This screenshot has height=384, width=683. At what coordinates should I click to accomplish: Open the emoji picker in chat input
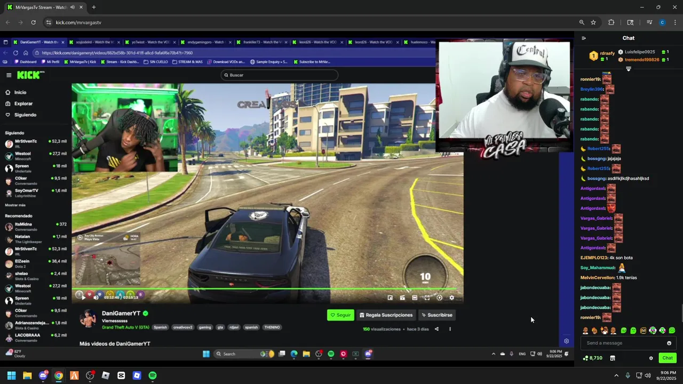(x=669, y=343)
